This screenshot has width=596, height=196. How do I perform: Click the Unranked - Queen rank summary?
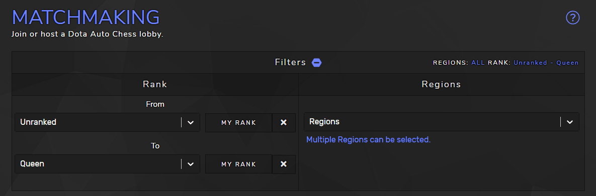546,63
